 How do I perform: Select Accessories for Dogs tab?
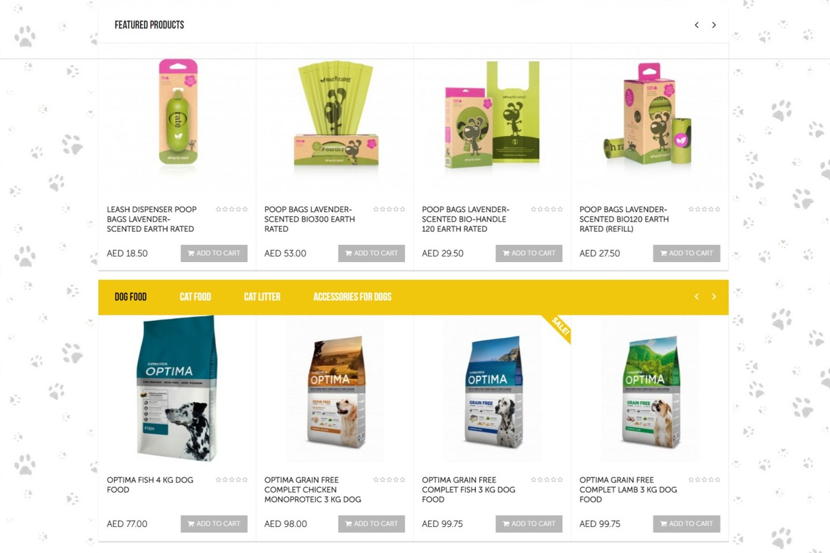tap(352, 297)
